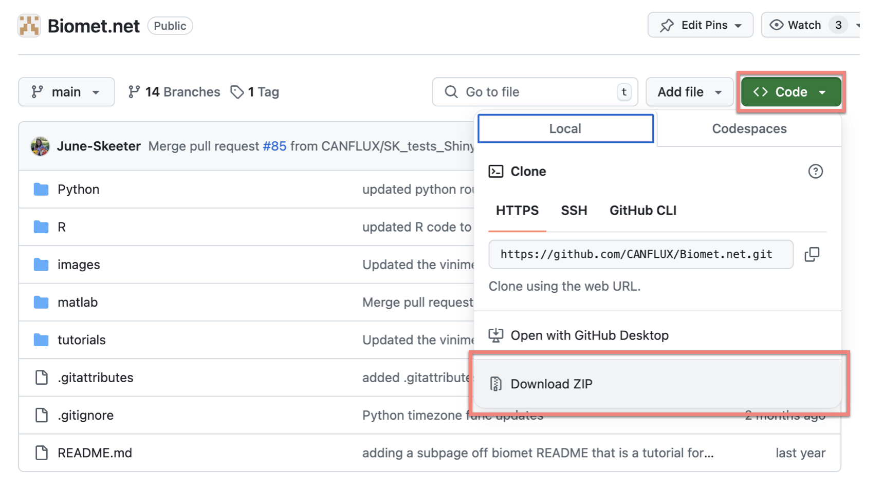Click the Biomet.net repository title
Viewport: 883px width, 490px height.
[94, 26]
